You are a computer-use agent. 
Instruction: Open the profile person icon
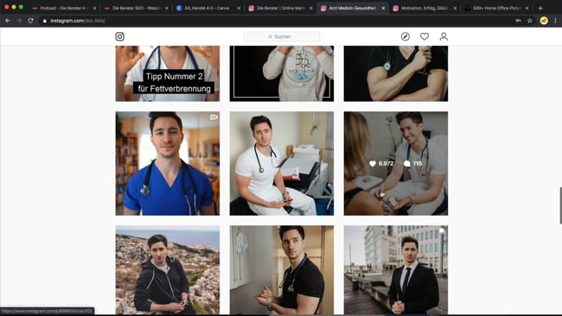point(444,36)
